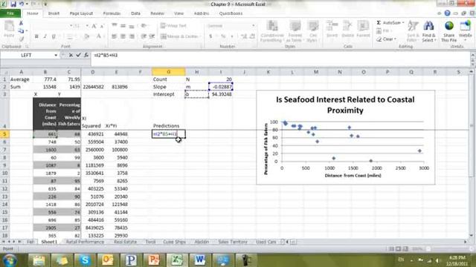Open the Cruise Ships sheet tab
476x267 pixels.
[x=174, y=242]
